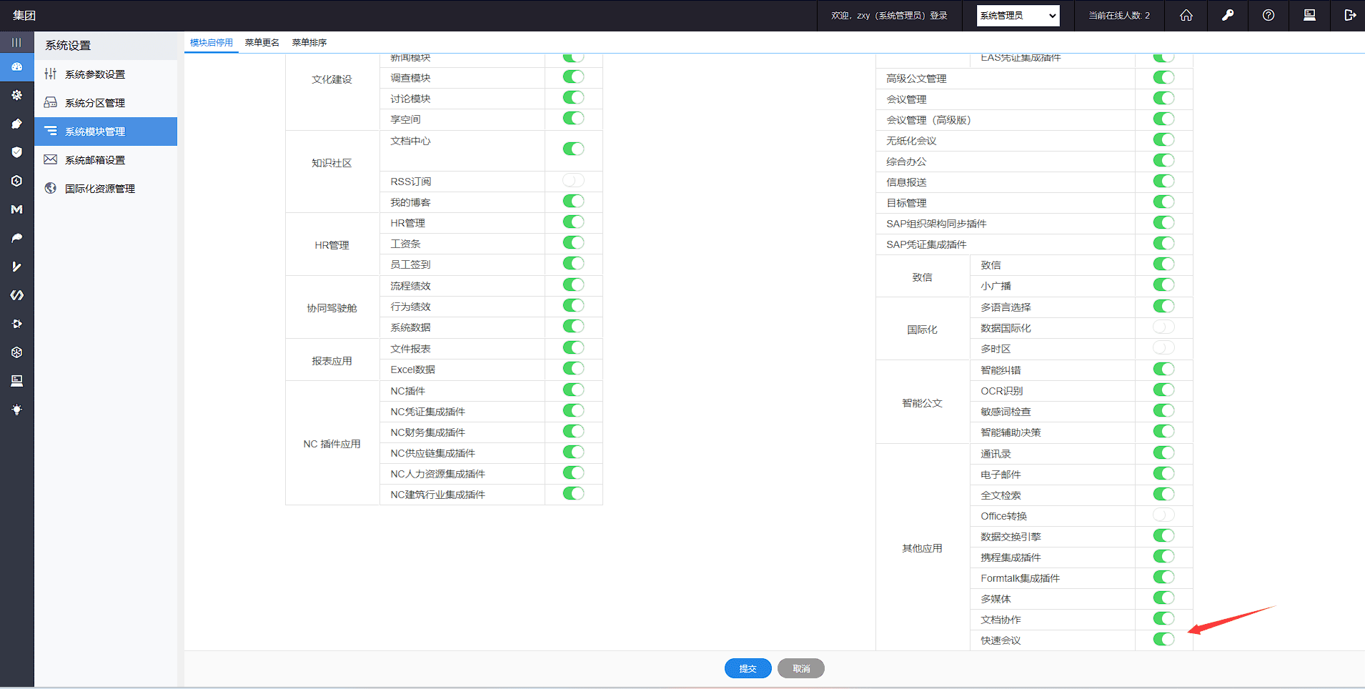Toggle the Excel数据 switch

tap(573, 368)
